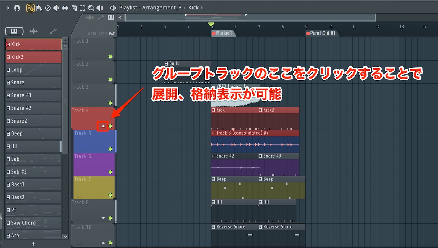Select the Kick2 pattern in picker
This screenshot has width=438, height=248.
(33, 57)
